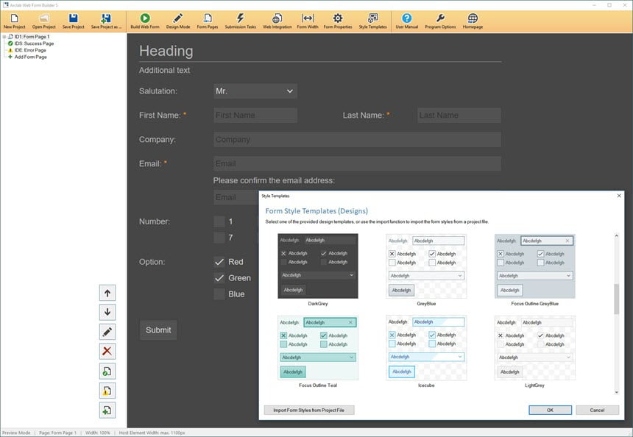Open Form Pages toolbar item
The image size is (633, 437).
click(207, 21)
